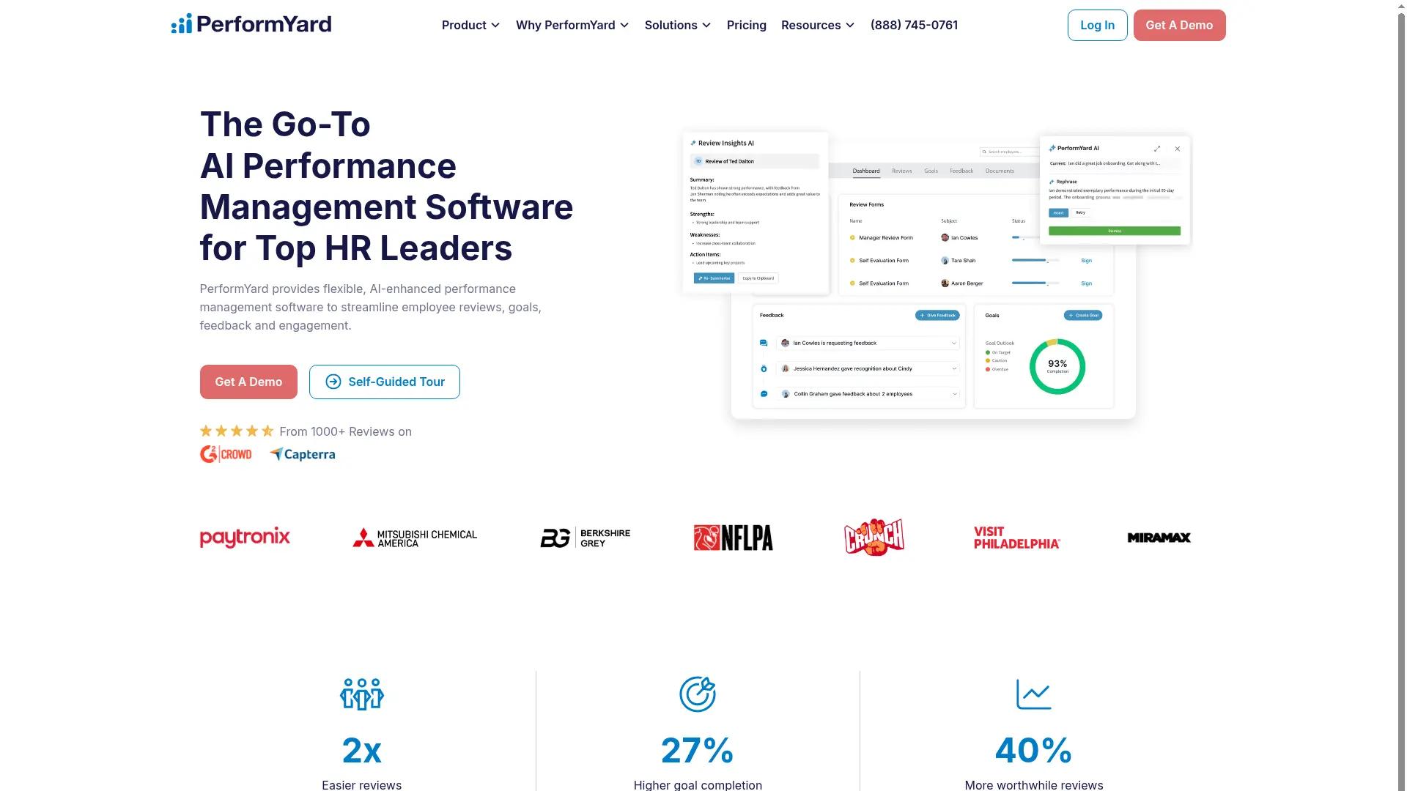Click the PerformYard logo in the navigation bar
This screenshot has width=1407, height=791.
point(251,24)
